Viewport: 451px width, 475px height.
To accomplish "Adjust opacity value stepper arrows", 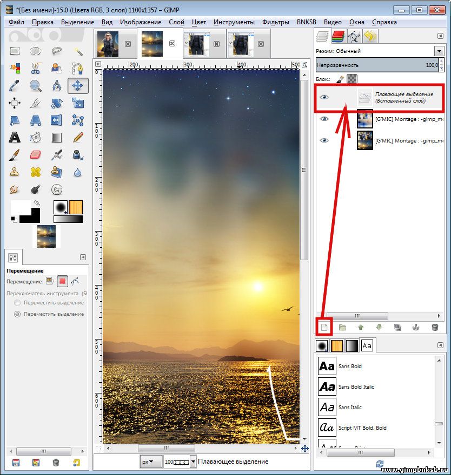I will pyautogui.click(x=442, y=65).
